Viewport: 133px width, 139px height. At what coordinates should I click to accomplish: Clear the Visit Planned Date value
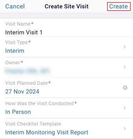point(125,88)
